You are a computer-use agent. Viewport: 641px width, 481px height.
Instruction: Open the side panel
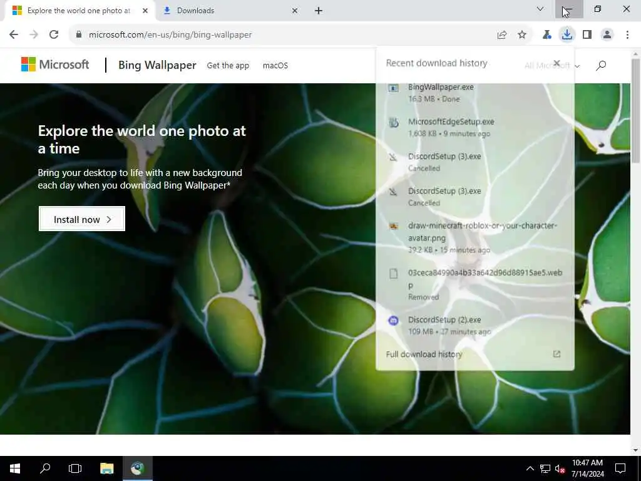click(587, 35)
